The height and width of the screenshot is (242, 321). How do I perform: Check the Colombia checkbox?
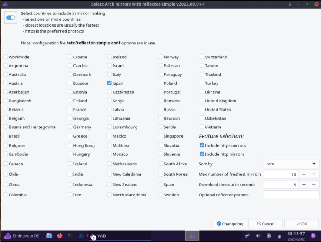6,195
